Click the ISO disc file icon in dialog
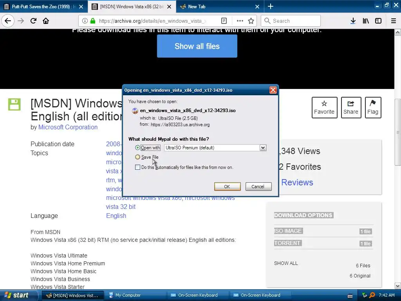Screen dimensions: 401x301 pyautogui.click(x=135, y=111)
